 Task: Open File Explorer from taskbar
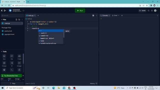pyautogui.click(x=59, y=88)
